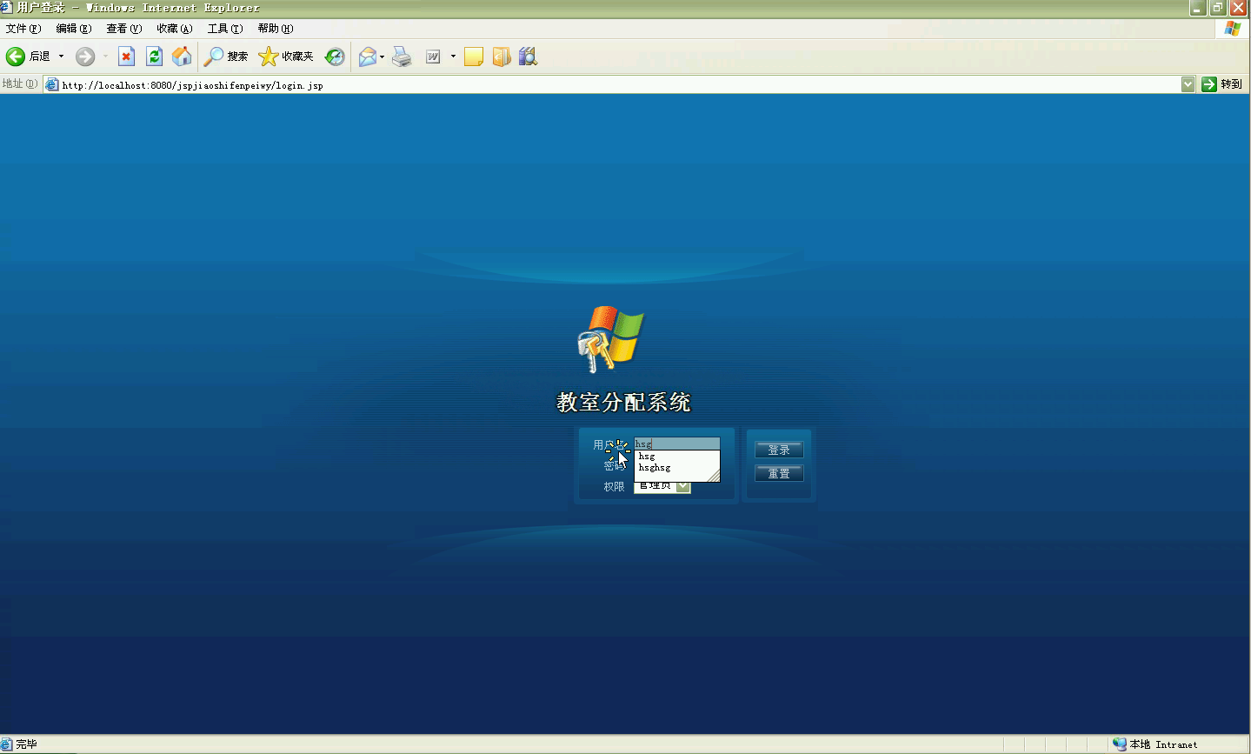Viewport: 1251px width, 754px height.
Task: Go to the Home page icon
Action: click(x=182, y=57)
